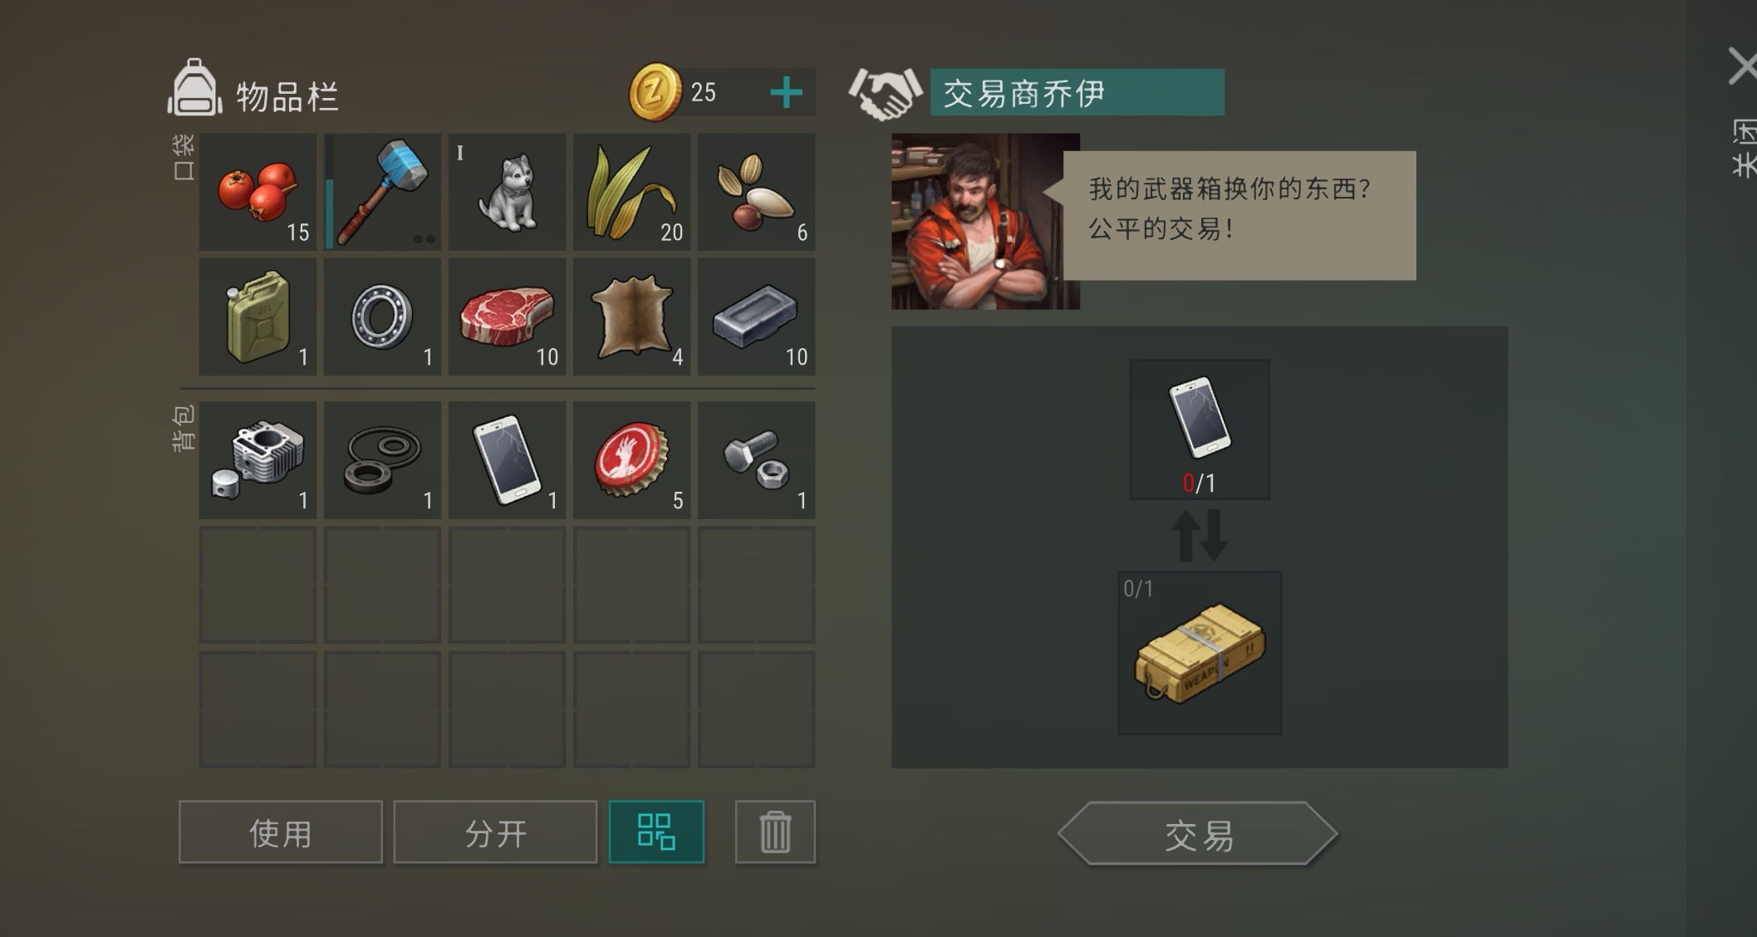Click the trash can delete button
The width and height of the screenshot is (1757, 937).
tap(775, 832)
